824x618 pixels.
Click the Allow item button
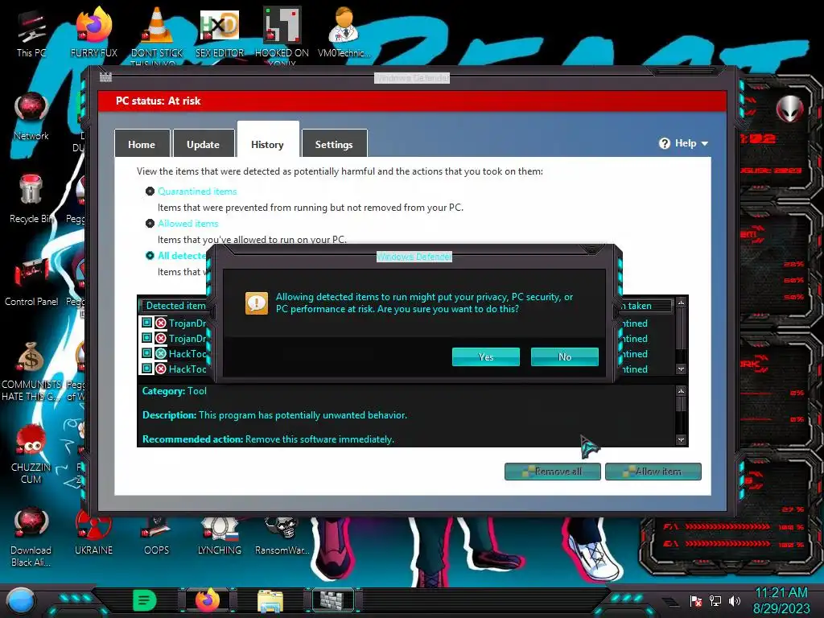(x=653, y=472)
